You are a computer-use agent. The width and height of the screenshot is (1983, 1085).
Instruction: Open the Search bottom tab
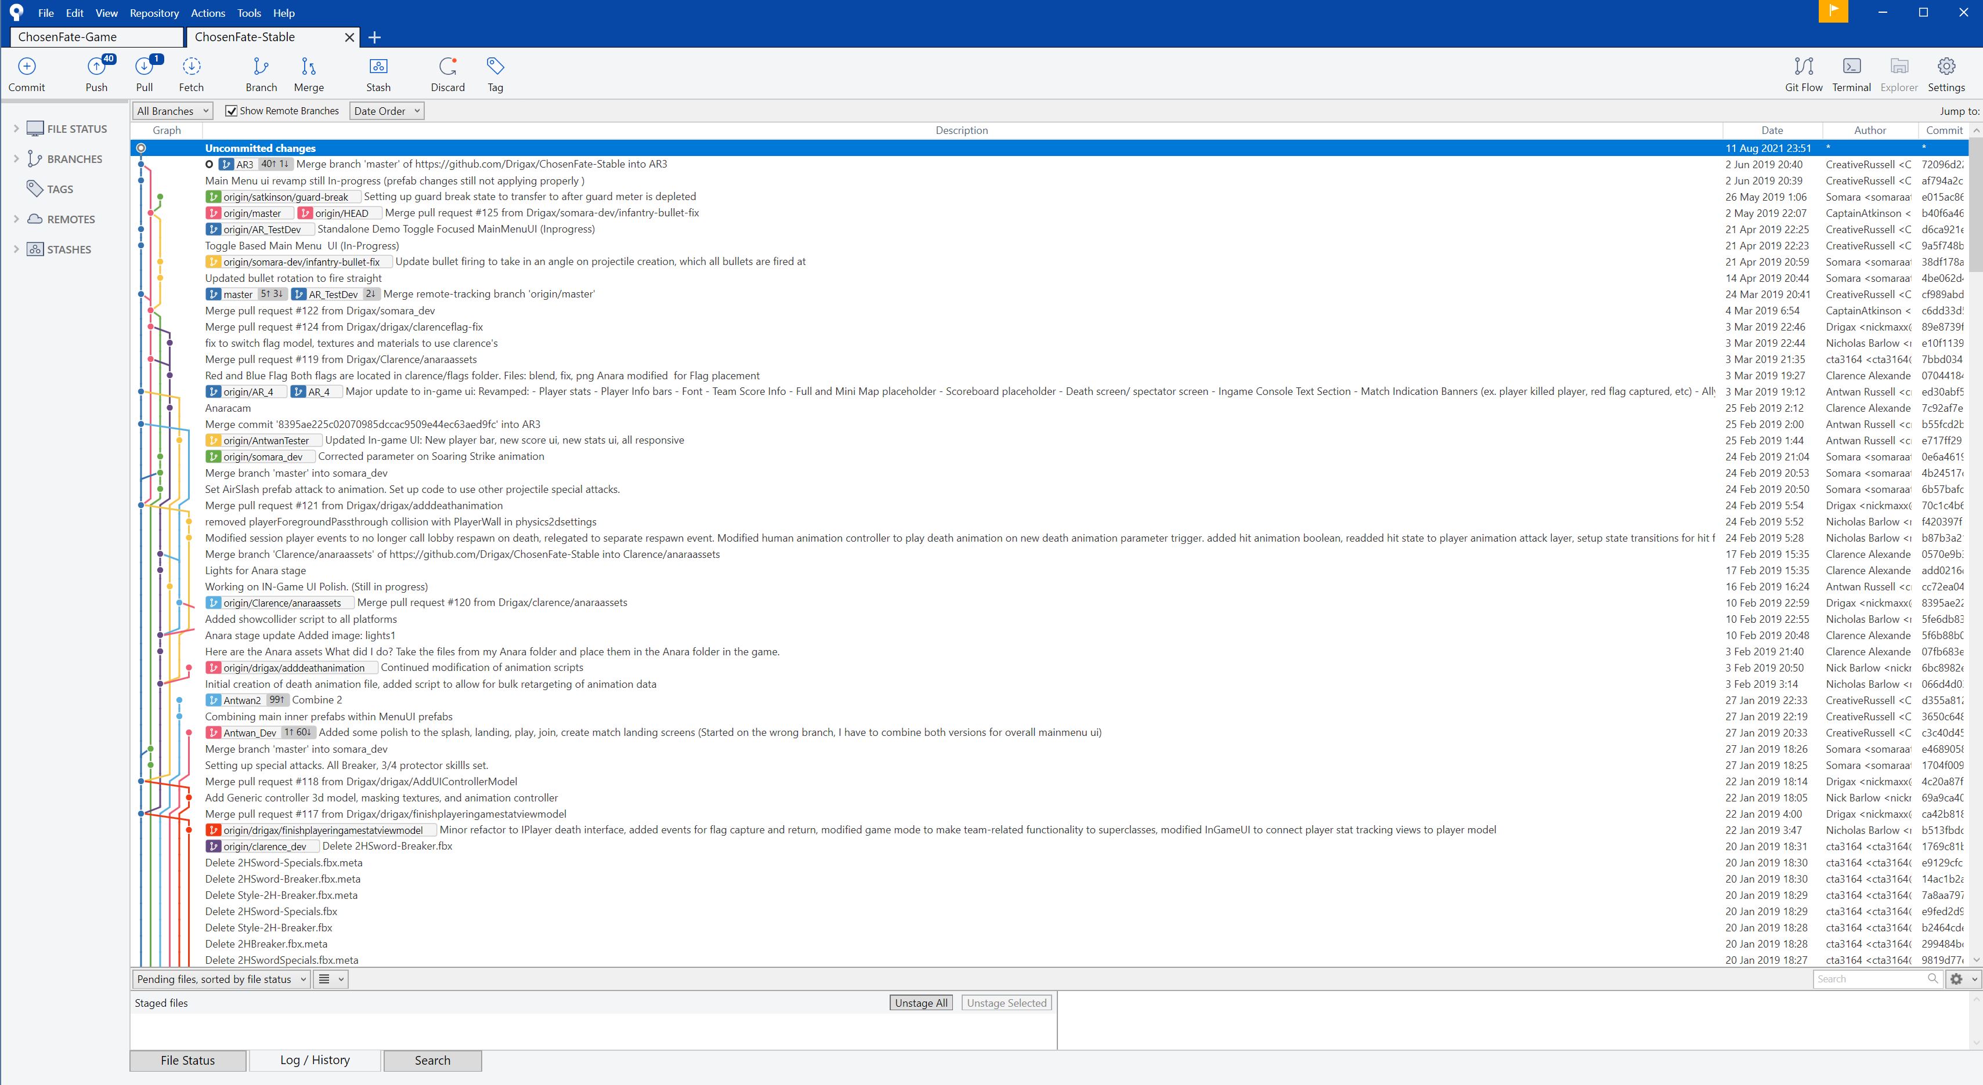click(x=432, y=1061)
